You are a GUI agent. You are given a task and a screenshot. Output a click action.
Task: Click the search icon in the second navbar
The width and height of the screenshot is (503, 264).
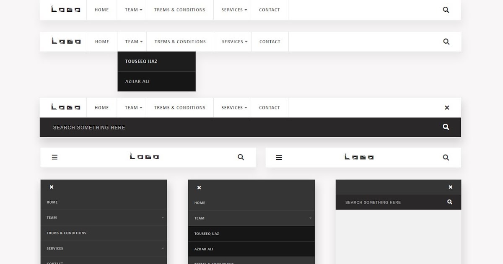(446, 41)
